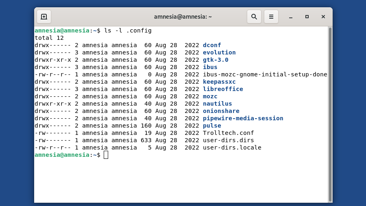Click the terminal vertical scrollbar
This screenshot has height=206, width=366.
[330, 114]
